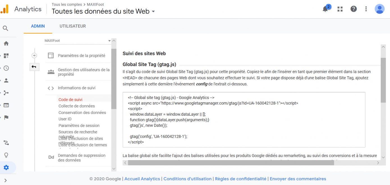Image resolution: width=390 pixels, height=185 pixels.
Task: Click Envoyer des commentaires footer link
Action: [298, 179]
